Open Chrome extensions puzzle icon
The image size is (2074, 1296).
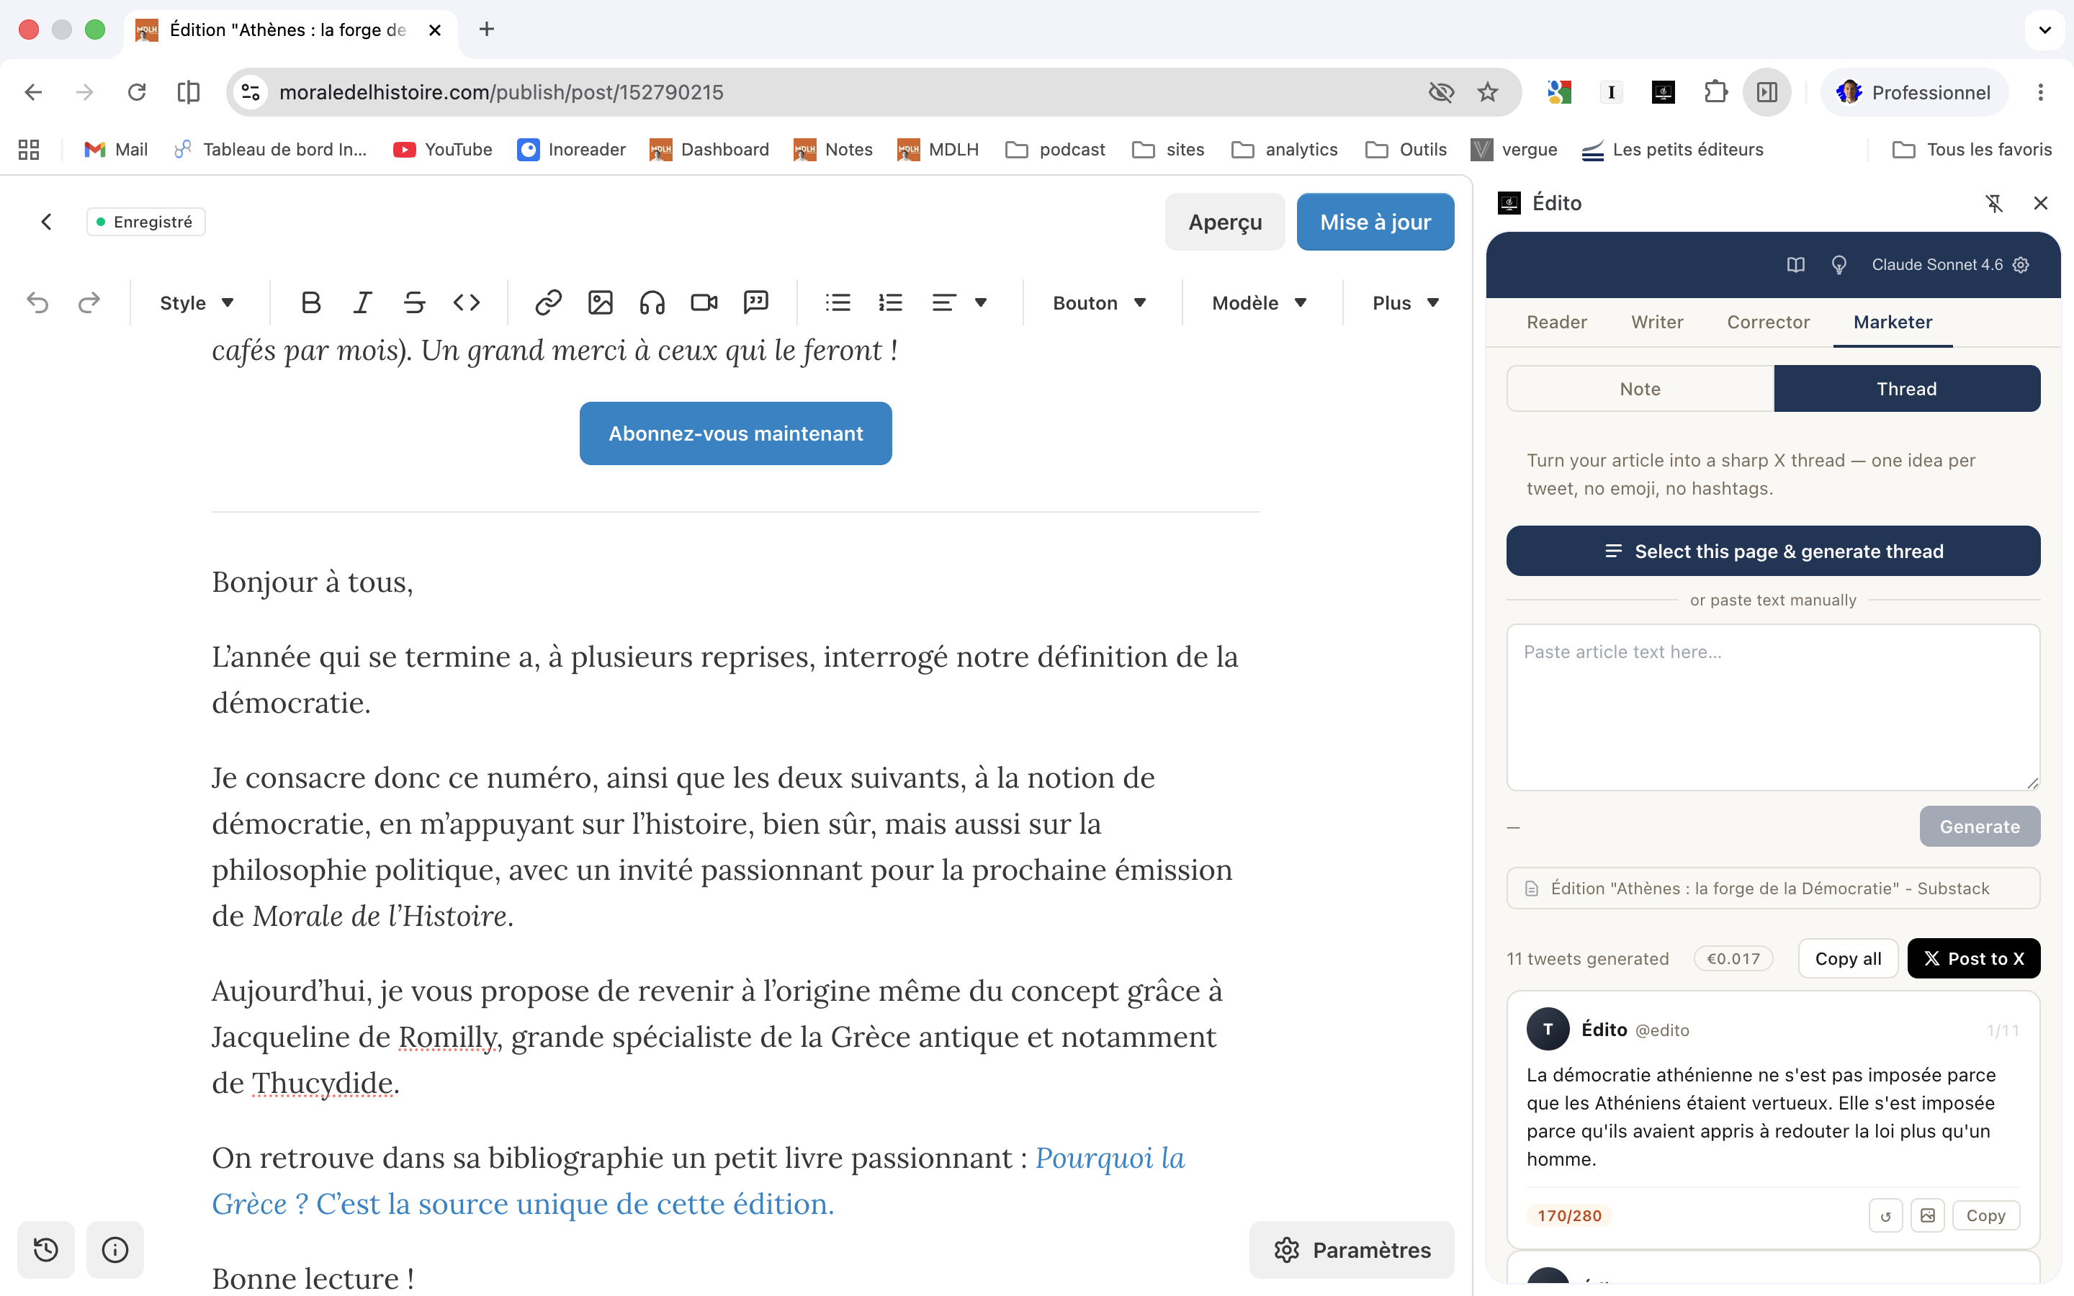[1715, 91]
